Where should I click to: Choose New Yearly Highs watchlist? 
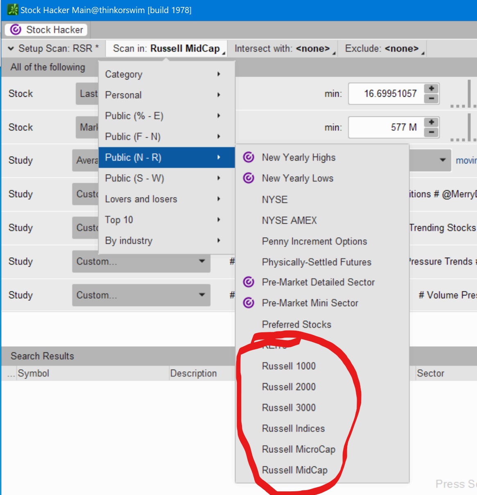click(322, 157)
